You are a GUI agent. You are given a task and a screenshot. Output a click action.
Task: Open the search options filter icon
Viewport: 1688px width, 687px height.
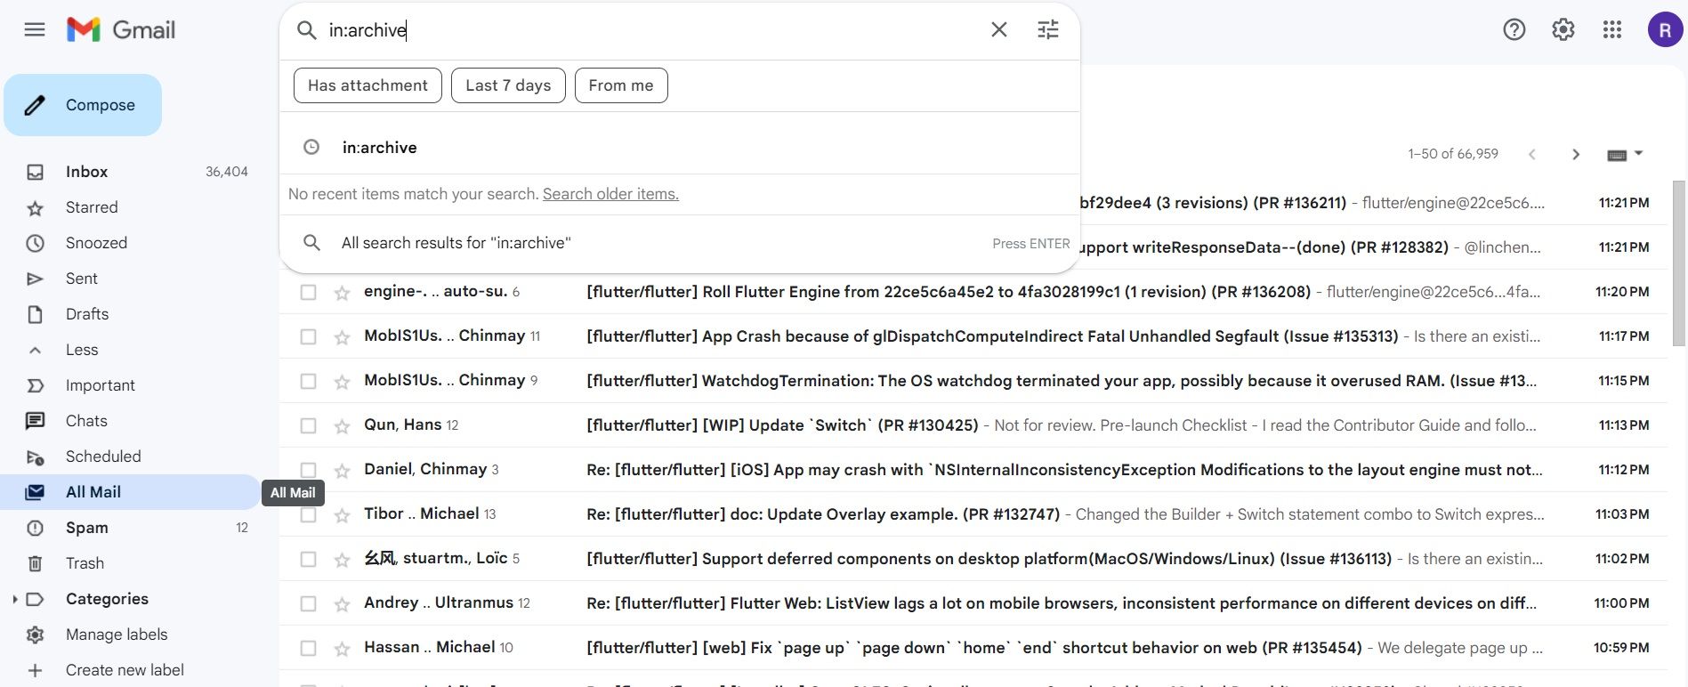[1047, 30]
